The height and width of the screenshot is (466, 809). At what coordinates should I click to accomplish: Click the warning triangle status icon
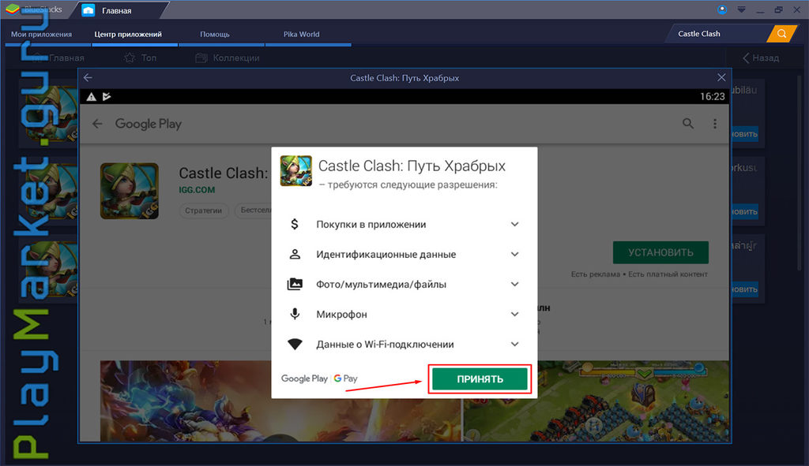[92, 96]
